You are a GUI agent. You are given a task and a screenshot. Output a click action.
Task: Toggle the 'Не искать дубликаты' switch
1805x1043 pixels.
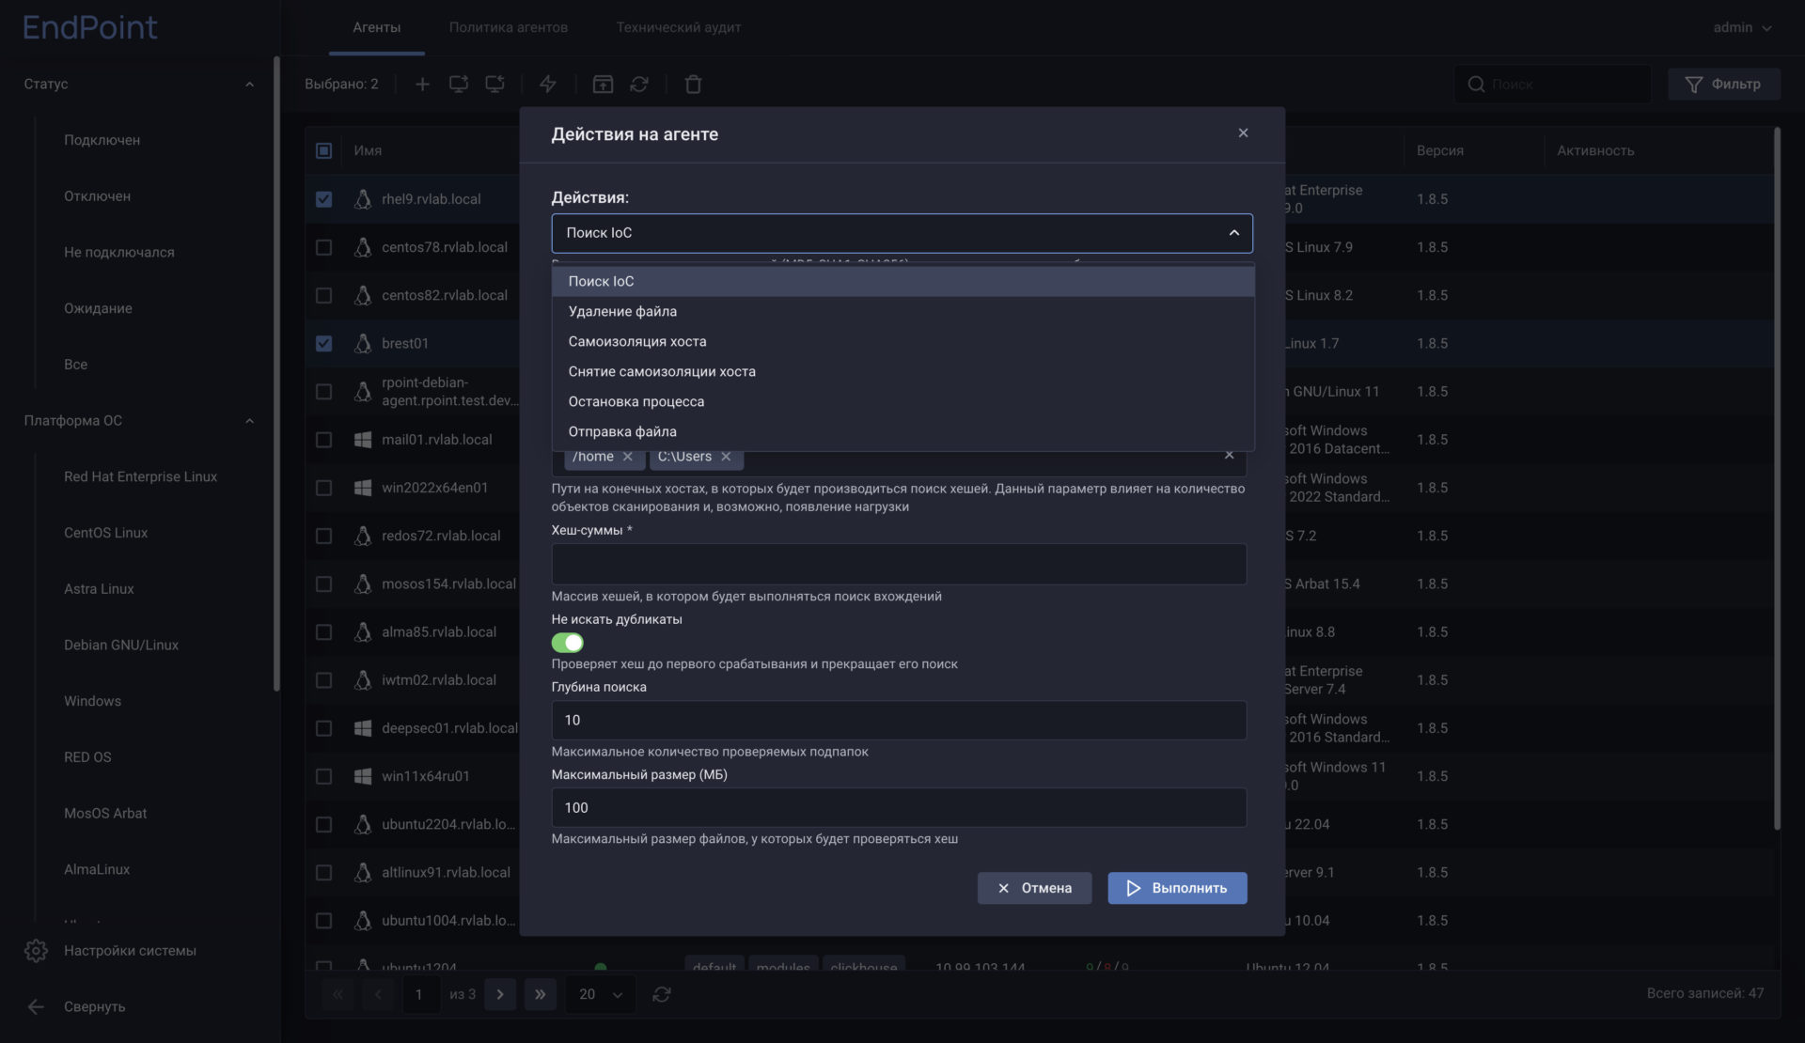pos(567,643)
